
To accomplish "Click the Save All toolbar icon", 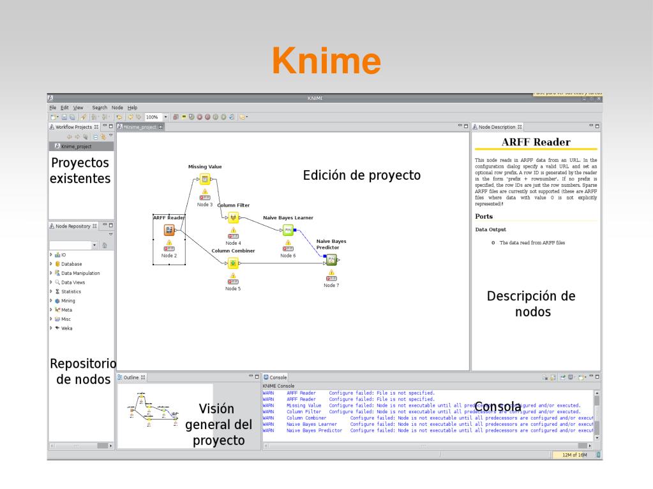I will coord(72,117).
